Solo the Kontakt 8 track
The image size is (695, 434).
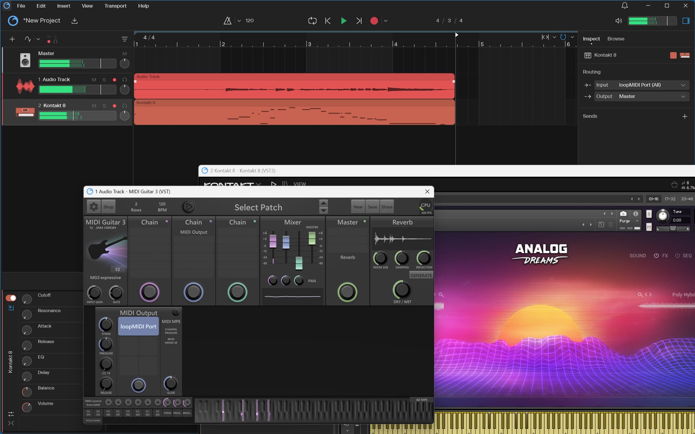(104, 106)
